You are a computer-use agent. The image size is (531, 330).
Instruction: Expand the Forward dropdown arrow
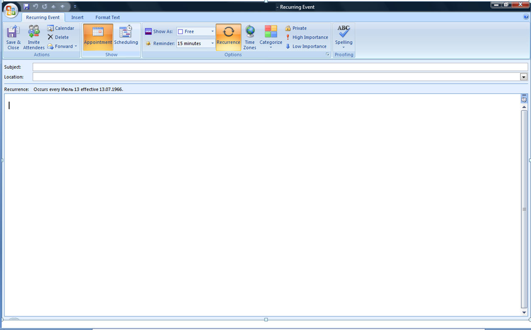76,46
